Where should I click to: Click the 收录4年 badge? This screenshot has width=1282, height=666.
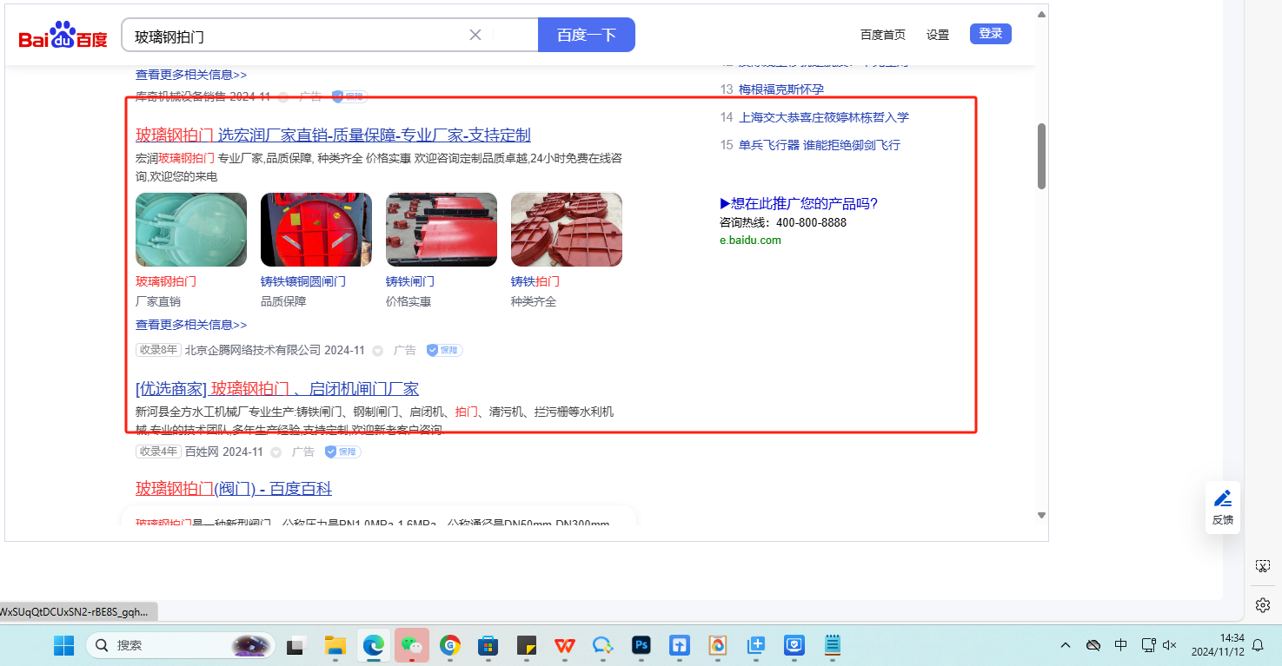pyautogui.click(x=158, y=452)
